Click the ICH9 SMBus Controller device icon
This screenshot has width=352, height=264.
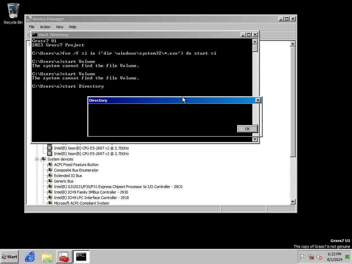coord(50,192)
